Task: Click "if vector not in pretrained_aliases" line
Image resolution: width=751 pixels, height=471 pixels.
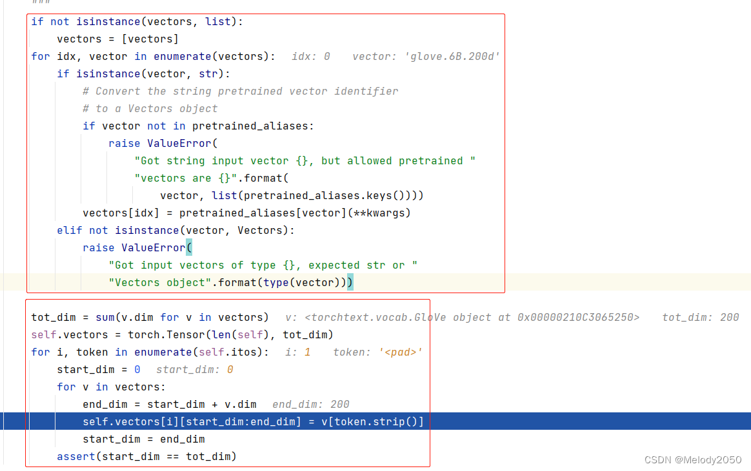Action: pyautogui.click(x=198, y=126)
